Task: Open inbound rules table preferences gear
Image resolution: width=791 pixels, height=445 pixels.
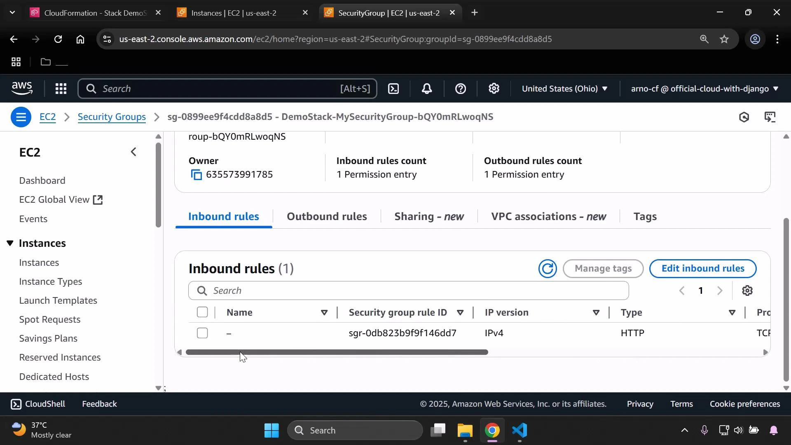Action: click(x=747, y=291)
